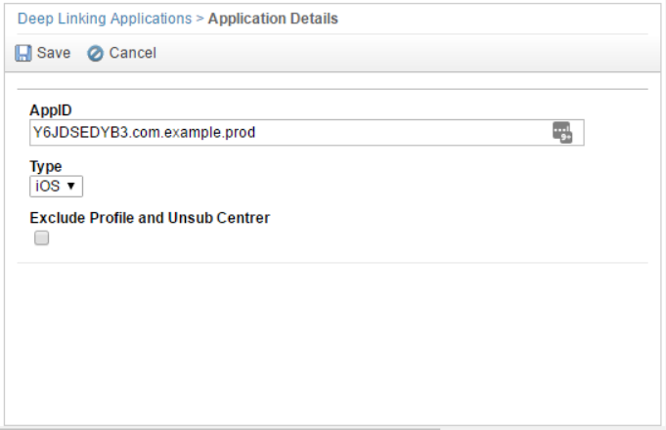
Task: Click the Type field label
Action: [x=45, y=166]
